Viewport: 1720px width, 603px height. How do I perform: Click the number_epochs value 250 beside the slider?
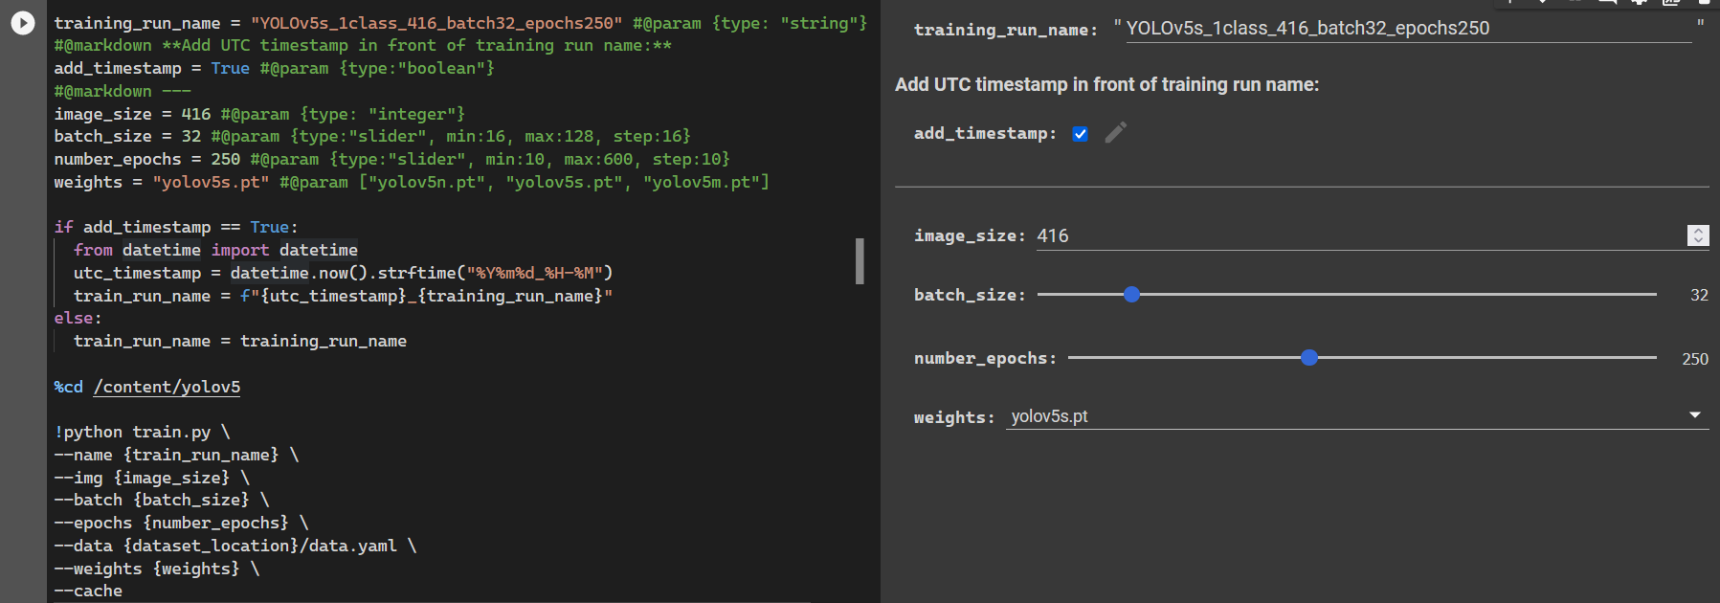pyautogui.click(x=1695, y=359)
